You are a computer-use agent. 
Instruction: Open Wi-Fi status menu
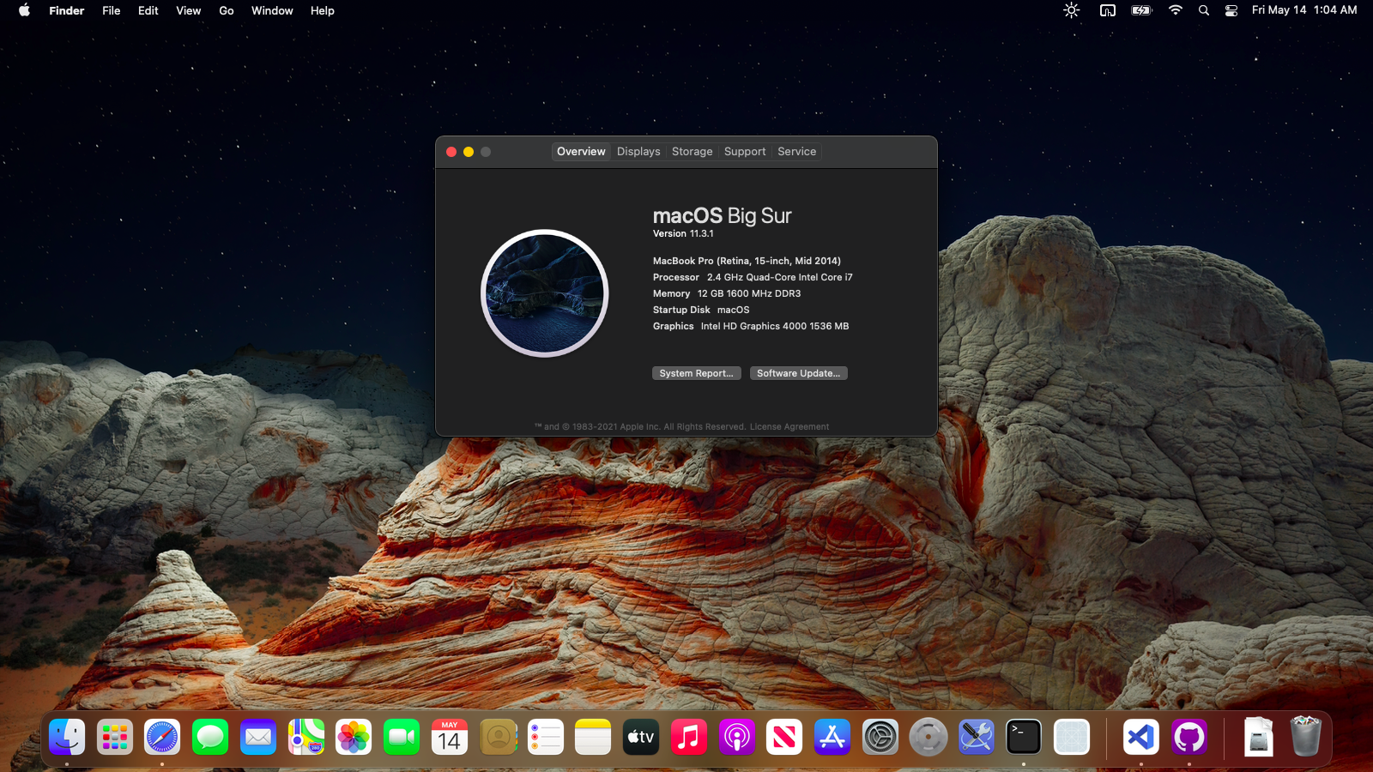1176,10
